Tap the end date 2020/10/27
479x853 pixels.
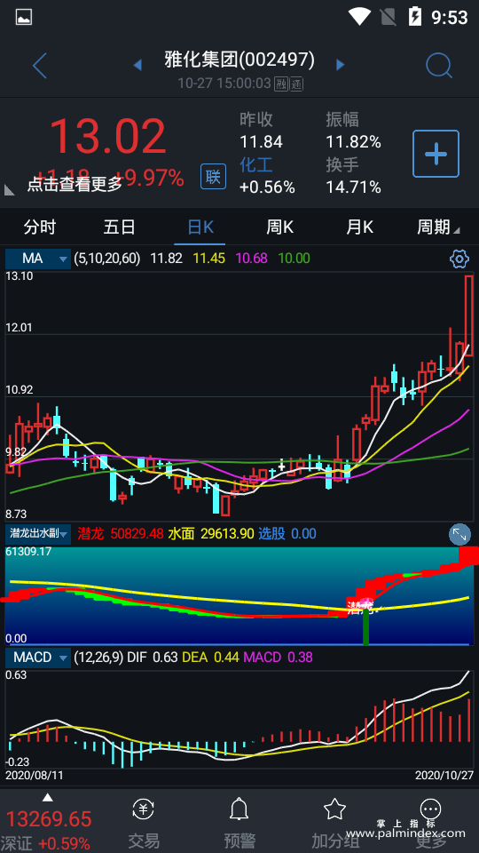click(x=444, y=775)
